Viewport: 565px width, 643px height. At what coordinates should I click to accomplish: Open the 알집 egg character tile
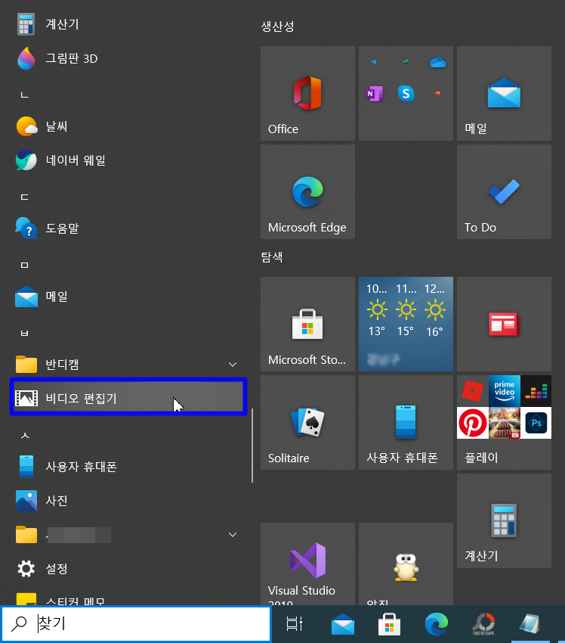[406, 564]
